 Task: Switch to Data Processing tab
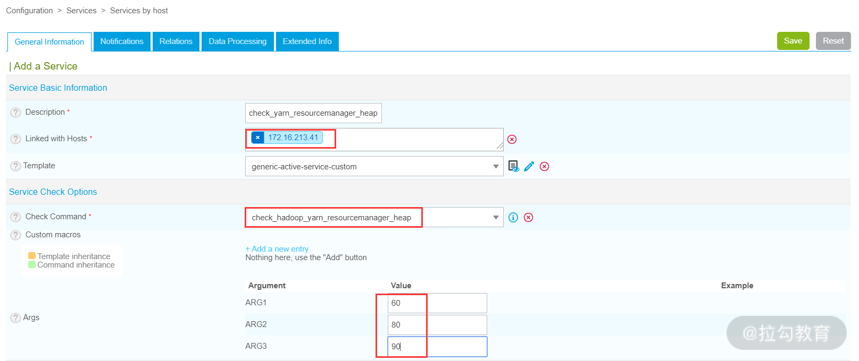pyautogui.click(x=238, y=41)
